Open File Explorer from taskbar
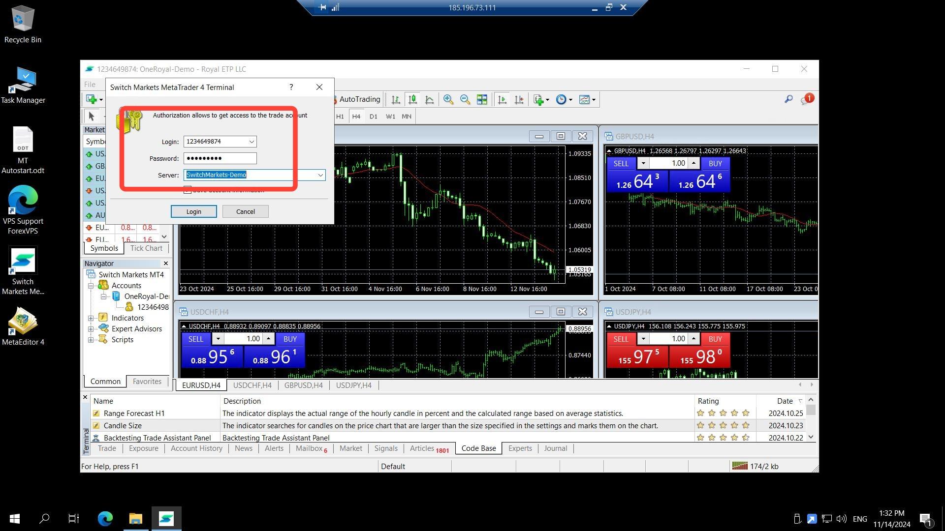 pos(135,518)
